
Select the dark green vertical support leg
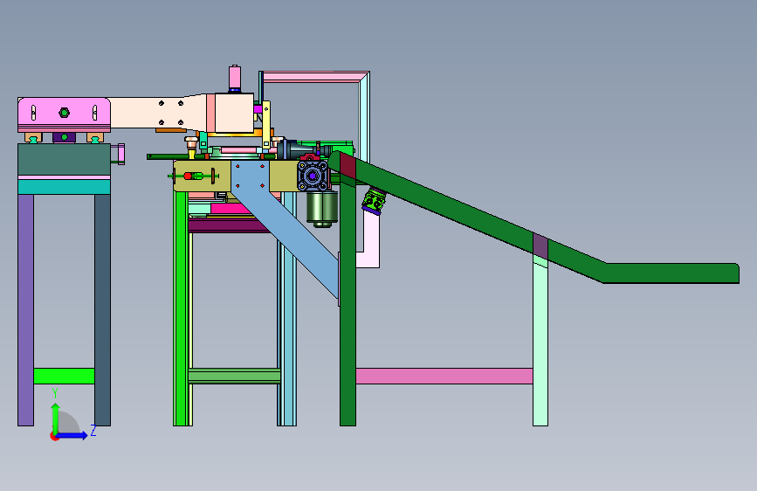[x=348, y=304]
